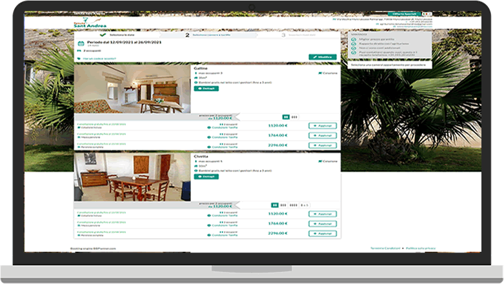Open 'Condizioni Tariffa' link for Civetta's 1120.00 € rate

tap(224, 215)
